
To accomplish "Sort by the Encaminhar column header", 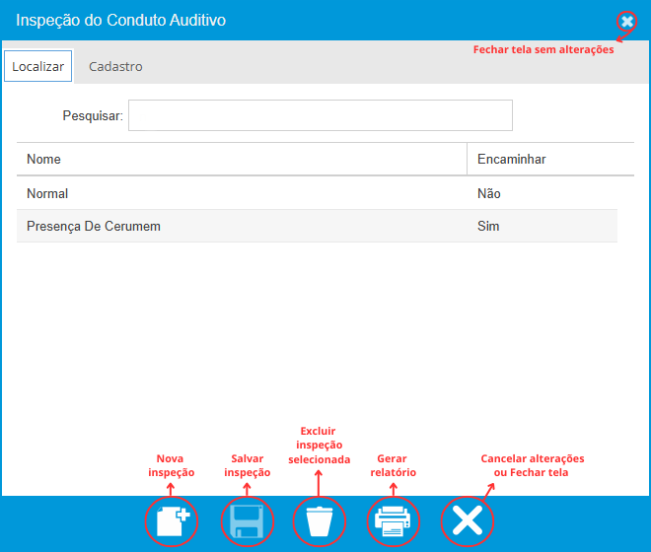I will click(550, 160).
